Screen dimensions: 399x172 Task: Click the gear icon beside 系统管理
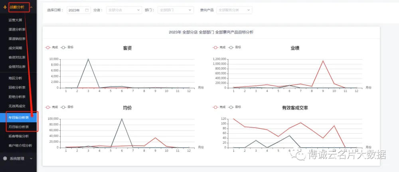(x=4, y=158)
